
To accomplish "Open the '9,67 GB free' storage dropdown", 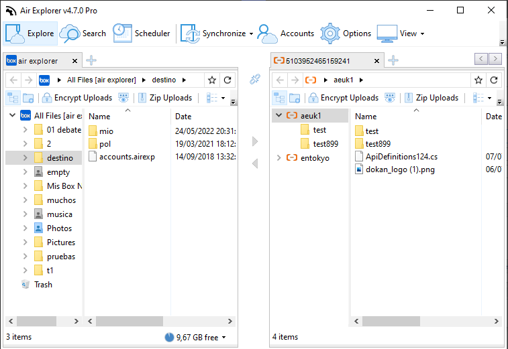I will click(223, 338).
